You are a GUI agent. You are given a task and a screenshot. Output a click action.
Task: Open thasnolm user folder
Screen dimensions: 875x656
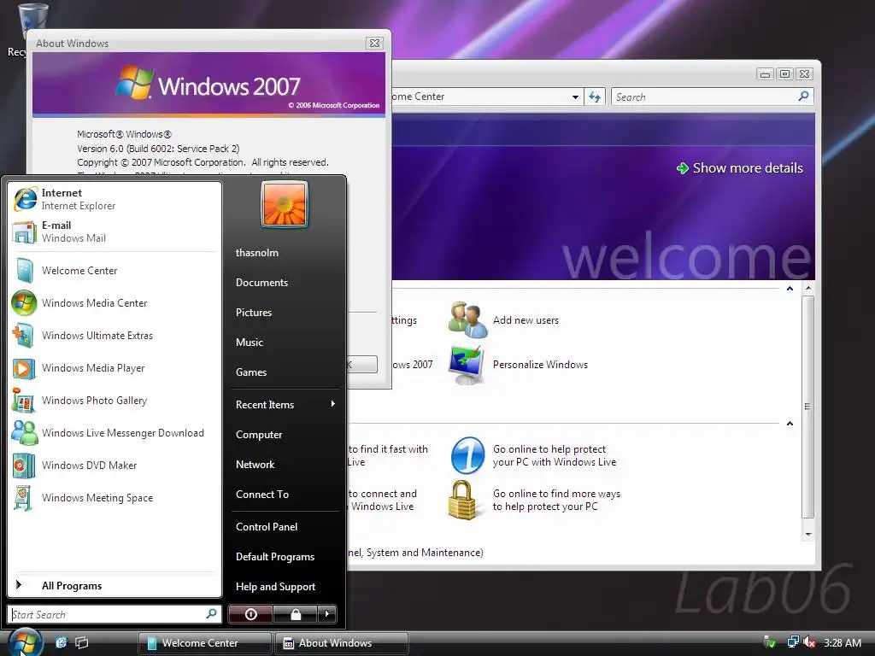tap(256, 253)
